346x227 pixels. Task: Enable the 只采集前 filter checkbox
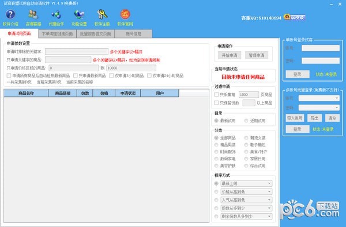[x=216, y=94]
